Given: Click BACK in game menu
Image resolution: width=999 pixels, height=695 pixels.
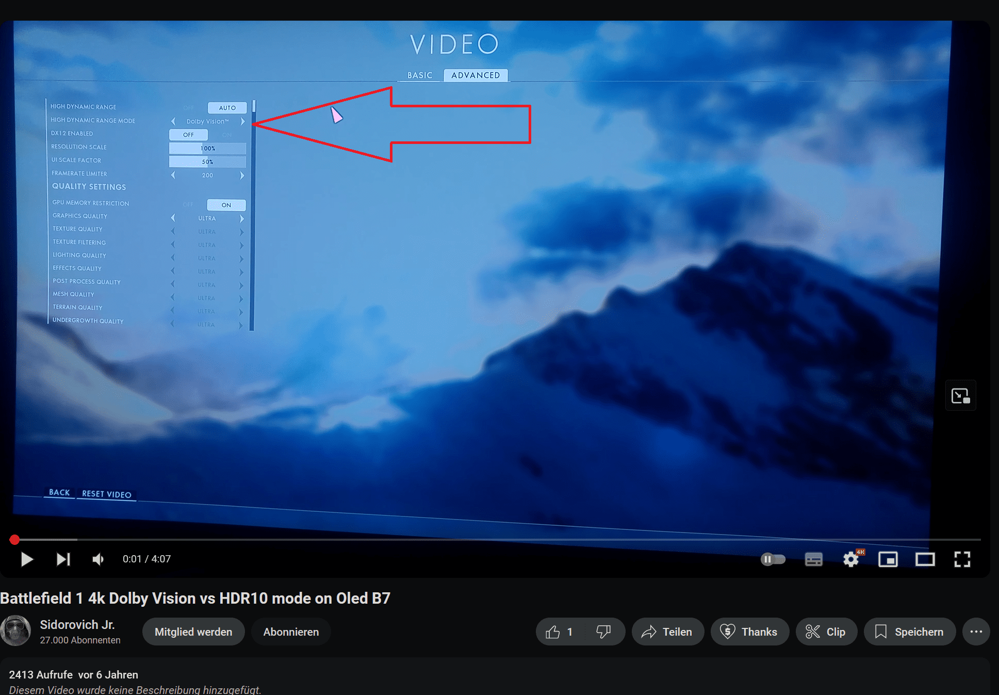Looking at the screenshot, I should [59, 493].
